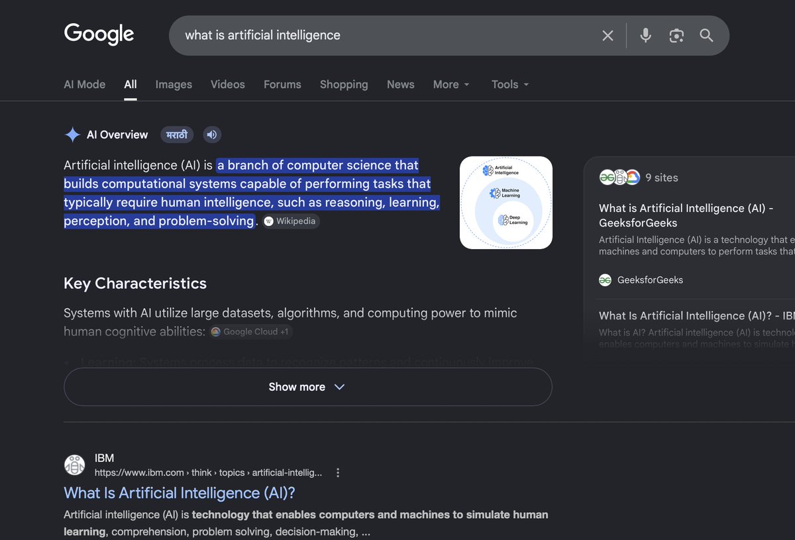Open What Is Artificial Intelligence (AI)? IBM result
Image resolution: width=795 pixels, height=540 pixels.
[x=180, y=493]
